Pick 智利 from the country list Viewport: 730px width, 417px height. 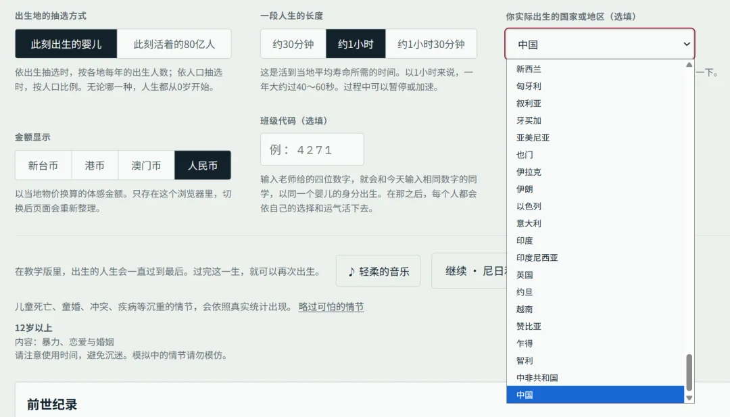pyautogui.click(x=595, y=361)
